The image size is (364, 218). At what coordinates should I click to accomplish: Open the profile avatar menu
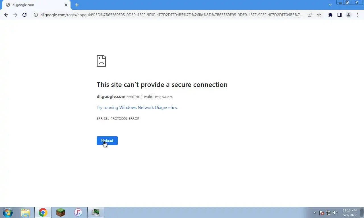point(348,15)
